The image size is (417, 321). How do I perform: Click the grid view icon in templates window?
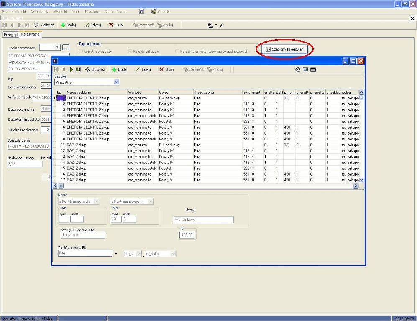click(305, 70)
